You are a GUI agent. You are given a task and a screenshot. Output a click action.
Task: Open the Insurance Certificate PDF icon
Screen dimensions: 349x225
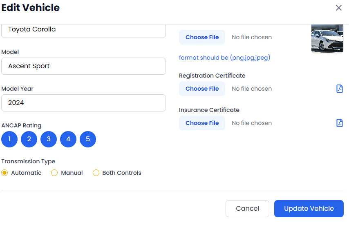click(x=339, y=123)
